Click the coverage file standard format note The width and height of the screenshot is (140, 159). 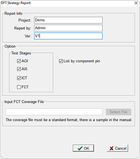69,120
